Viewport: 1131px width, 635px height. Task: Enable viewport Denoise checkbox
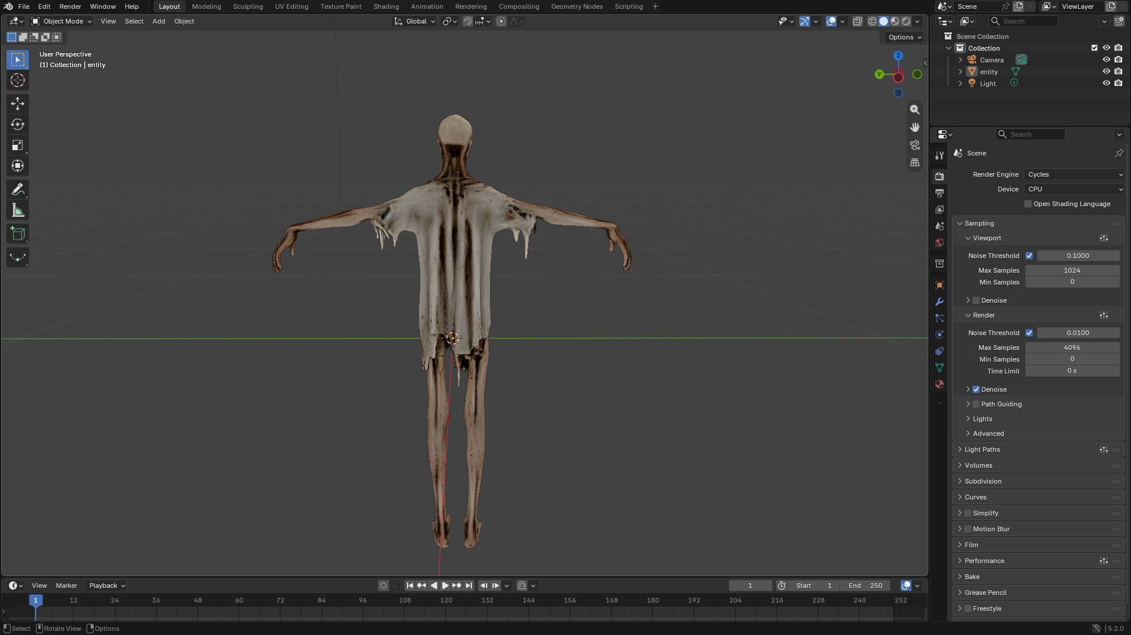[976, 300]
